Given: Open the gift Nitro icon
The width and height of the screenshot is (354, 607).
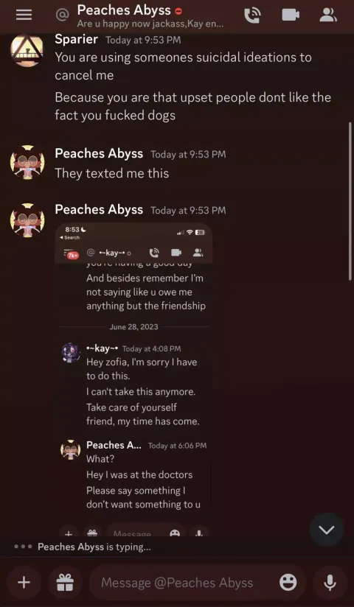Looking at the screenshot, I should tap(65, 582).
